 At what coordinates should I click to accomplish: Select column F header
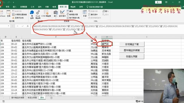coord(56,37)
